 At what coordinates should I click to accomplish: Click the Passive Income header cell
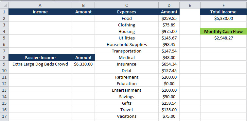(x=40, y=57)
